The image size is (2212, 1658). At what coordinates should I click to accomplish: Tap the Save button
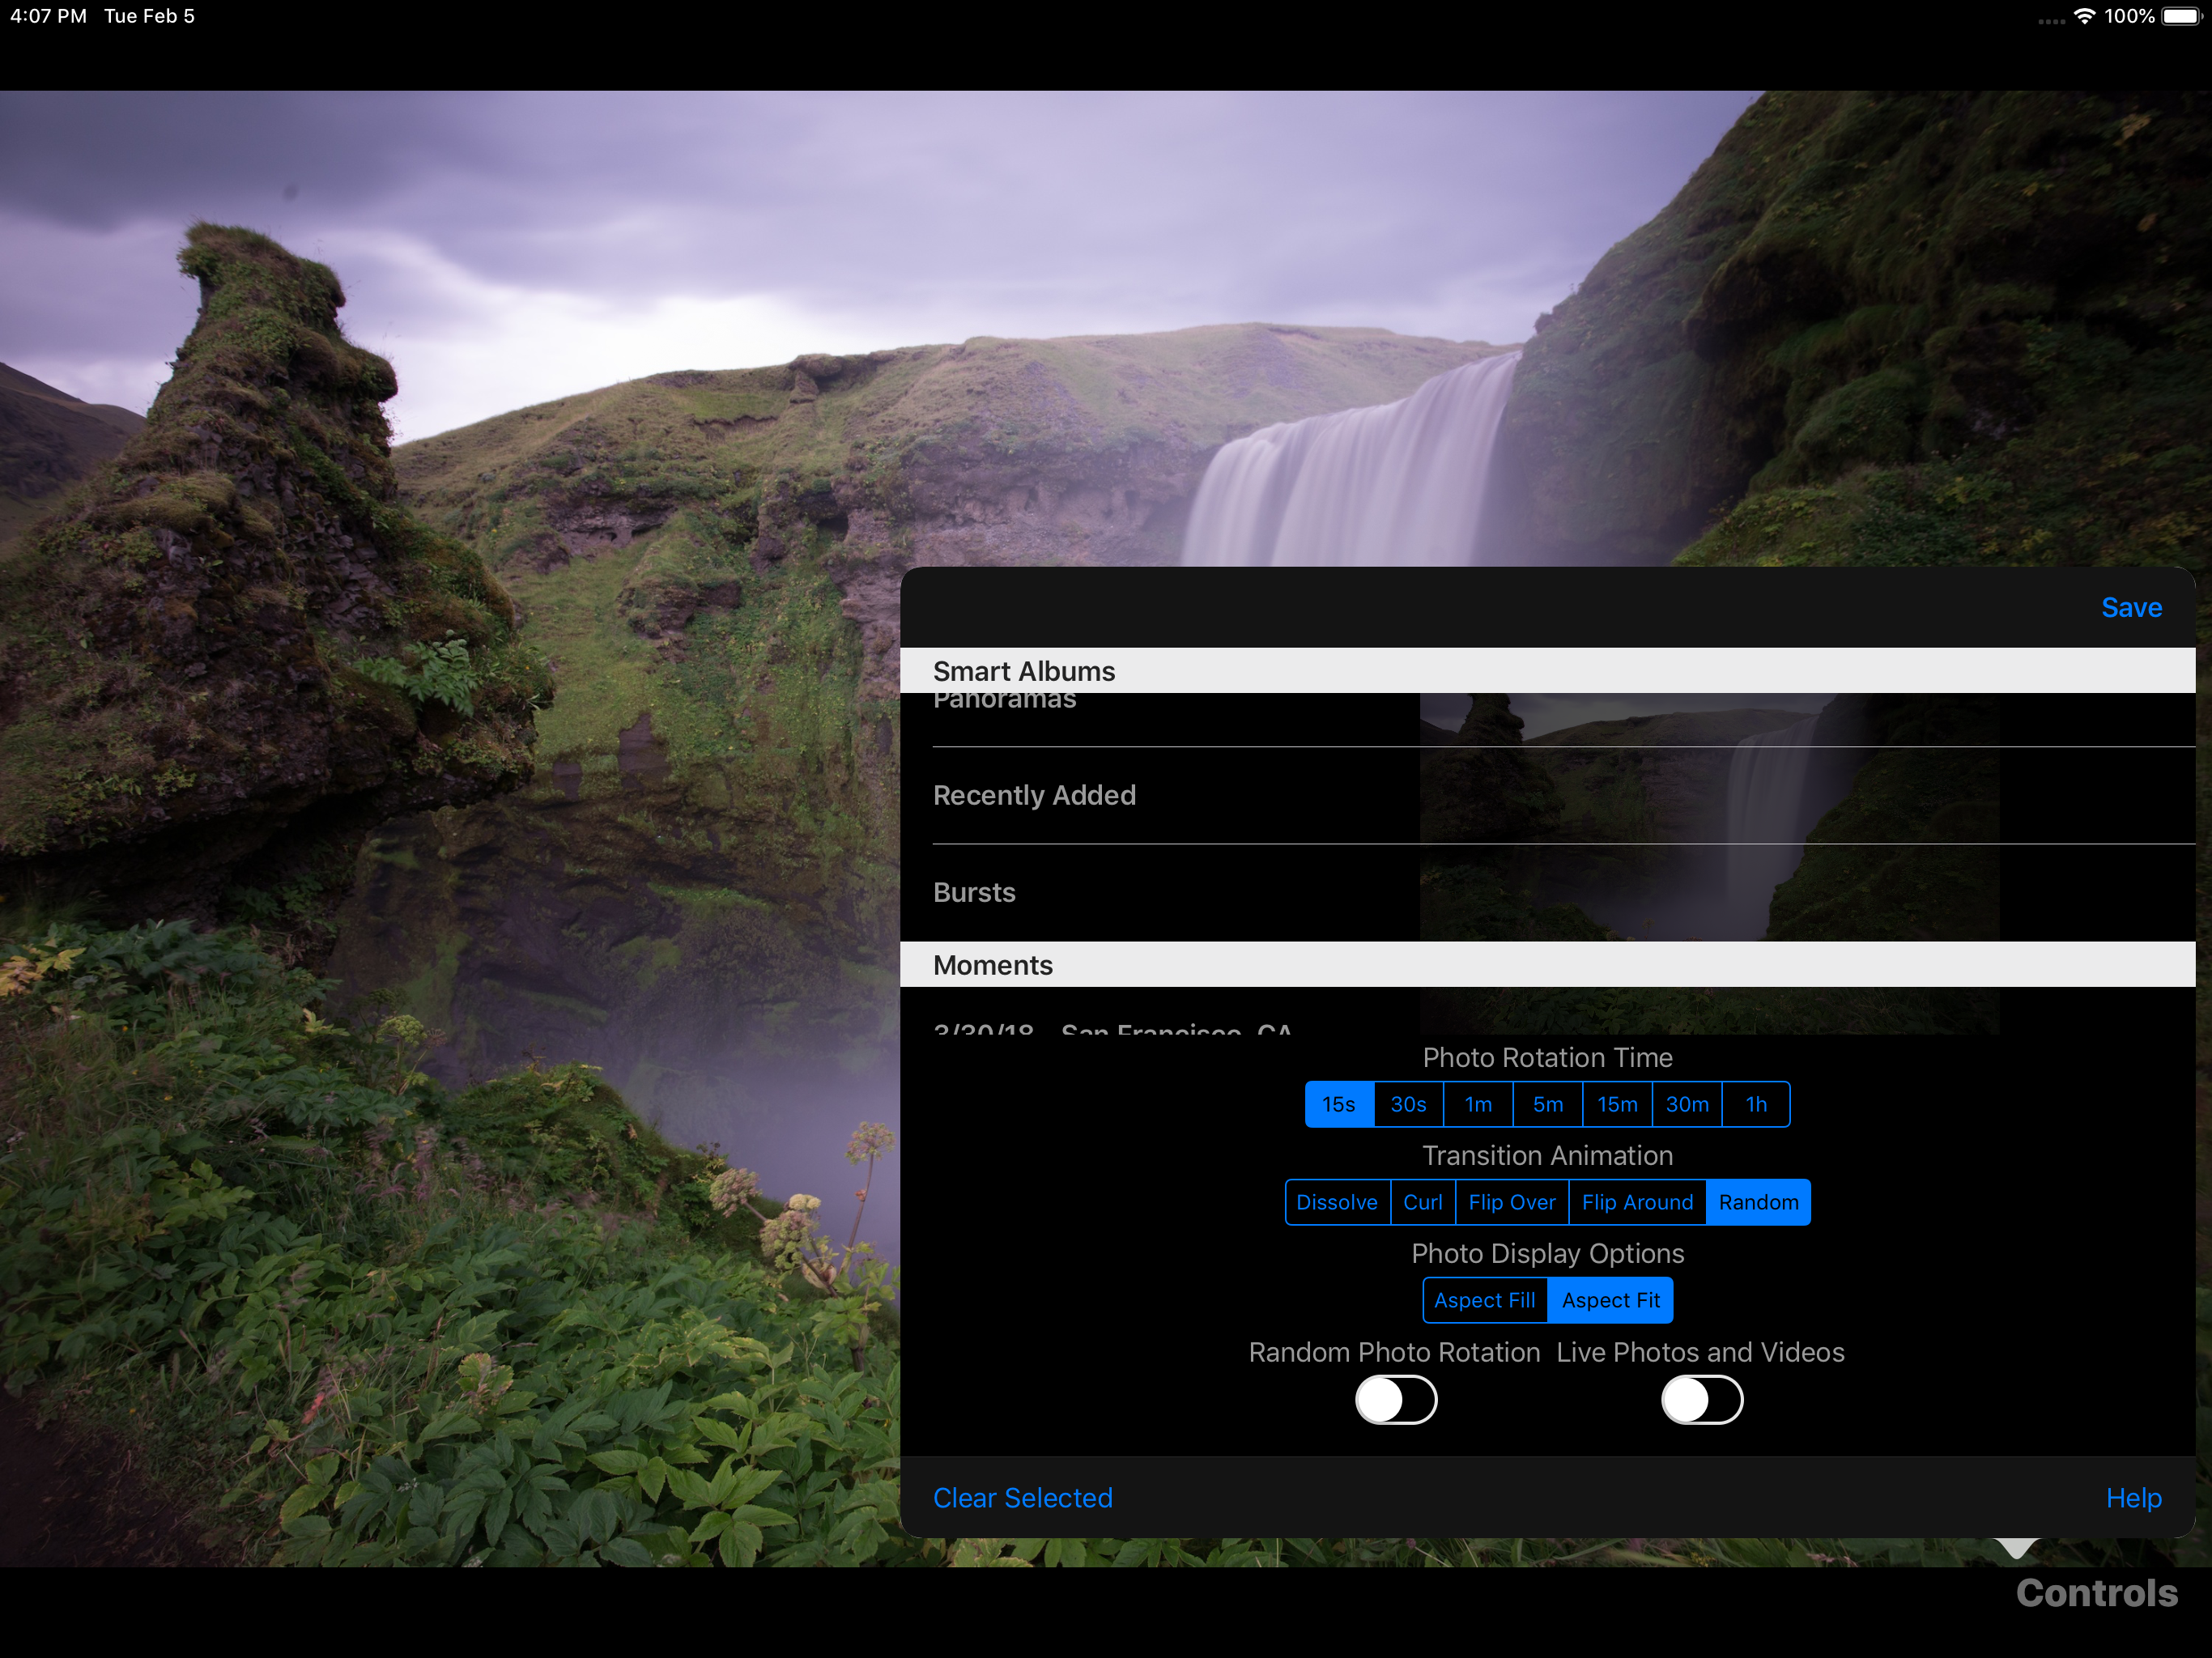tap(2130, 608)
